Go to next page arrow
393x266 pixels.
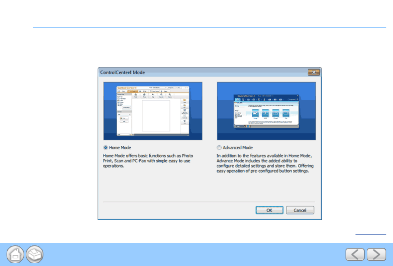click(x=376, y=254)
